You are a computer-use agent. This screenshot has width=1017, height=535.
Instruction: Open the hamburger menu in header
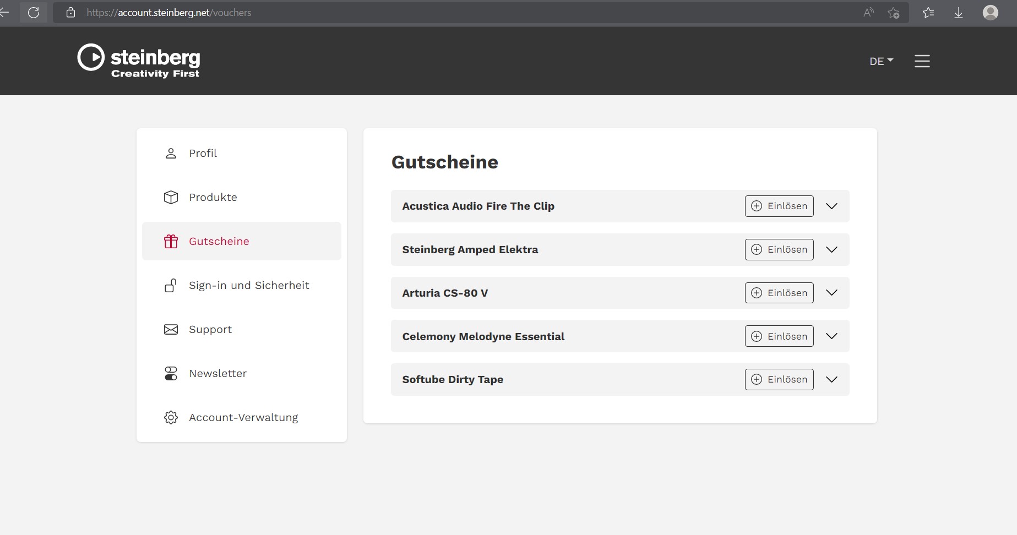tap(922, 61)
